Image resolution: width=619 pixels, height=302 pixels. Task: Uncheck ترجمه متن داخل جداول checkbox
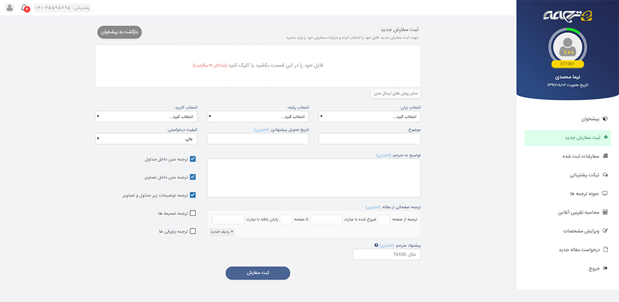pyautogui.click(x=193, y=159)
